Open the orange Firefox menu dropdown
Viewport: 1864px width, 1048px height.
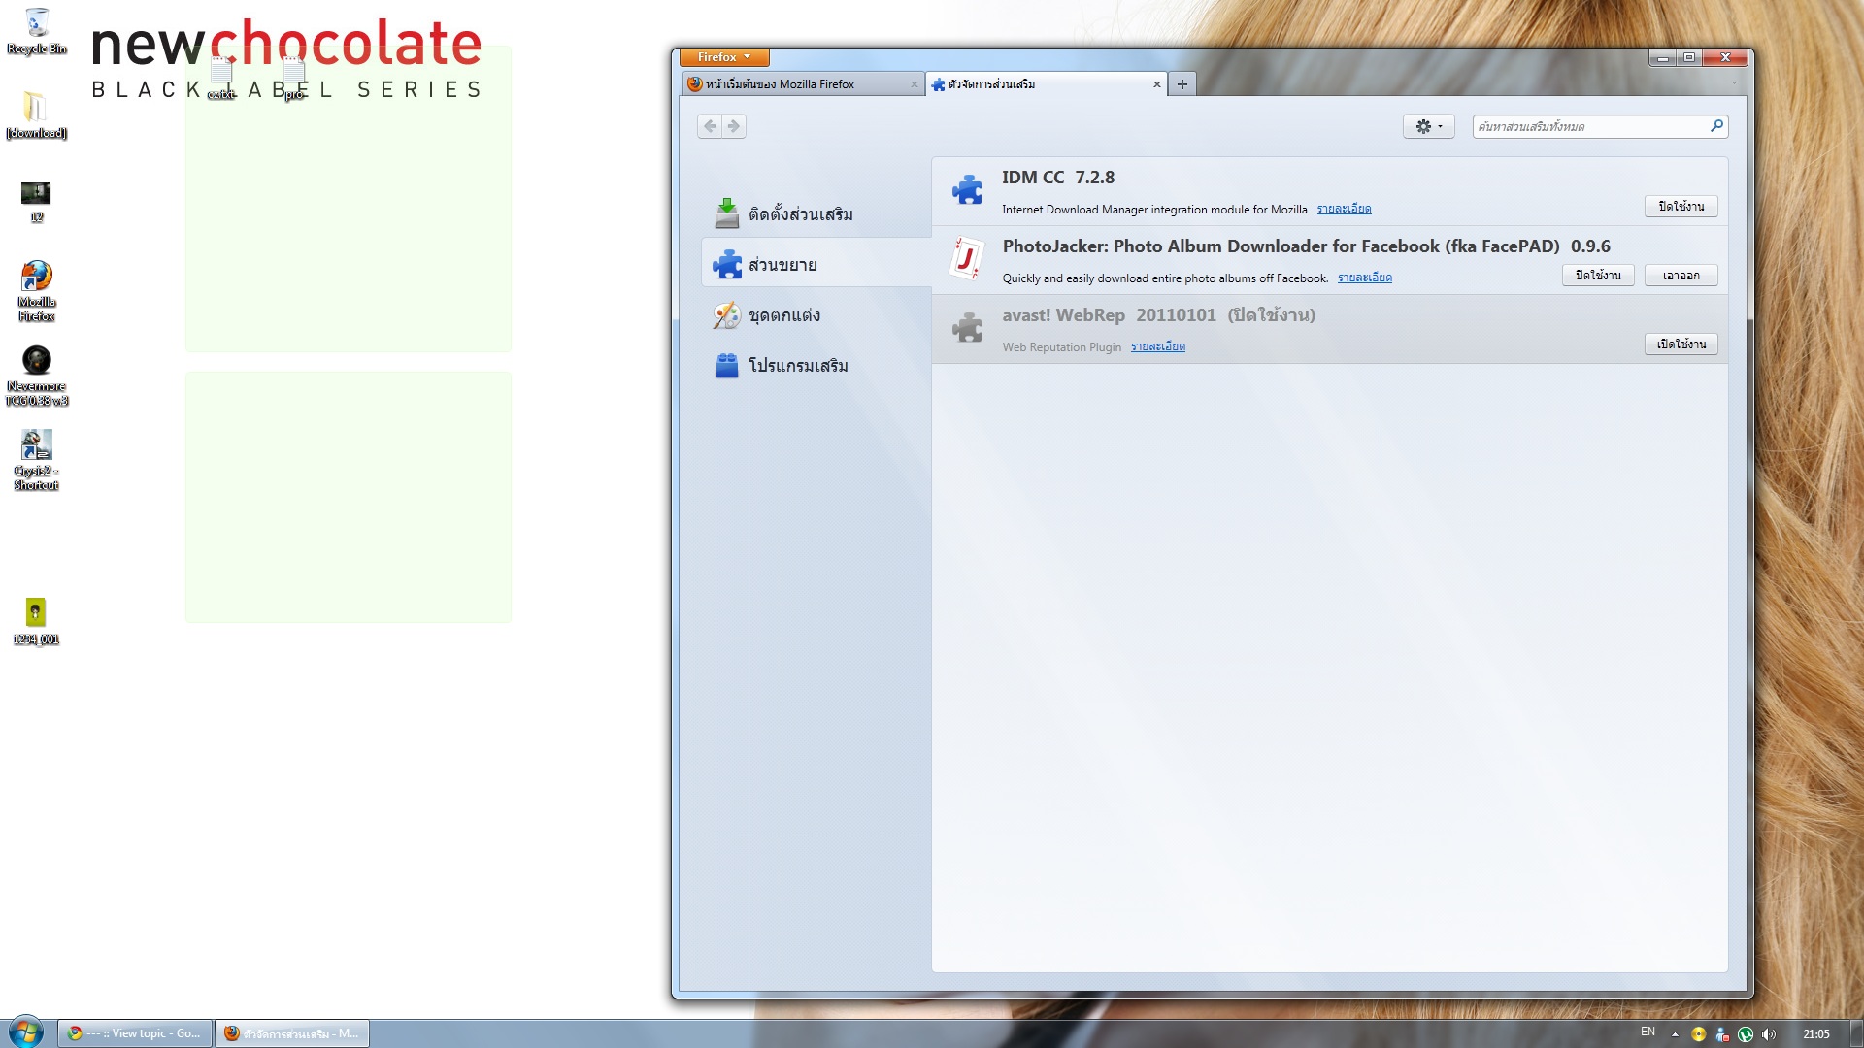(x=724, y=57)
